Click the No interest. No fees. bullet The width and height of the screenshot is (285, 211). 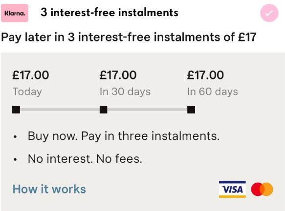pos(85,159)
